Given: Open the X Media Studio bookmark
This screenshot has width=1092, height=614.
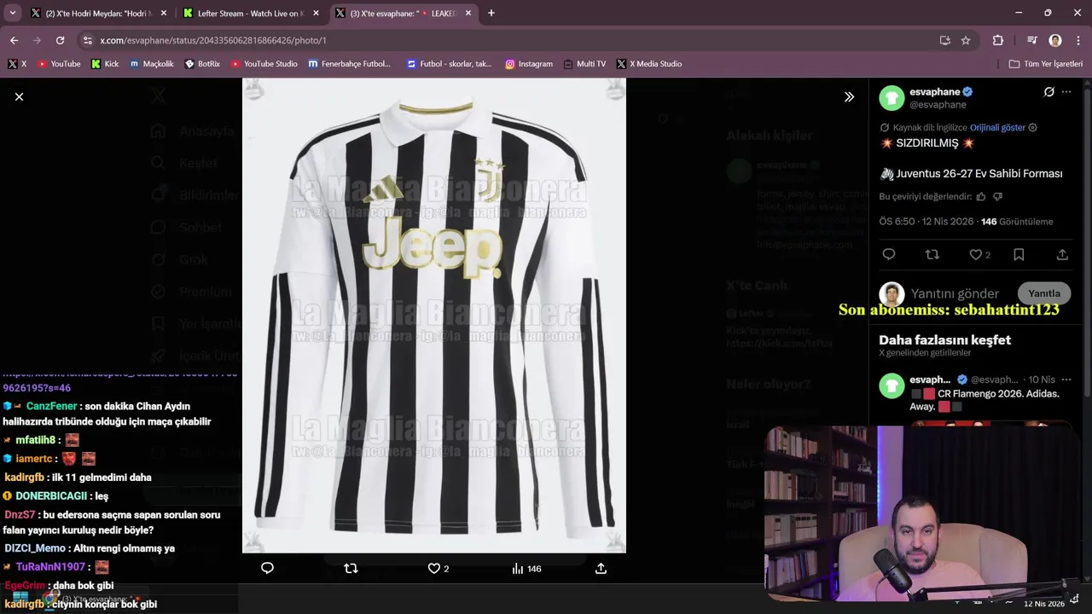Looking at the screenshot, I should 648,64.
